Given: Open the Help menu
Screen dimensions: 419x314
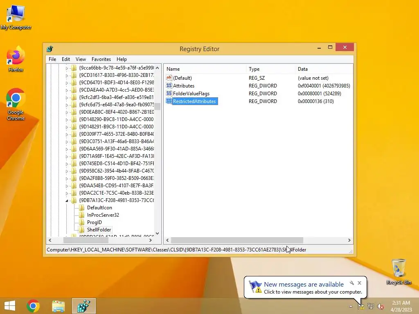Looking at the screenshot, I should 122,59.
